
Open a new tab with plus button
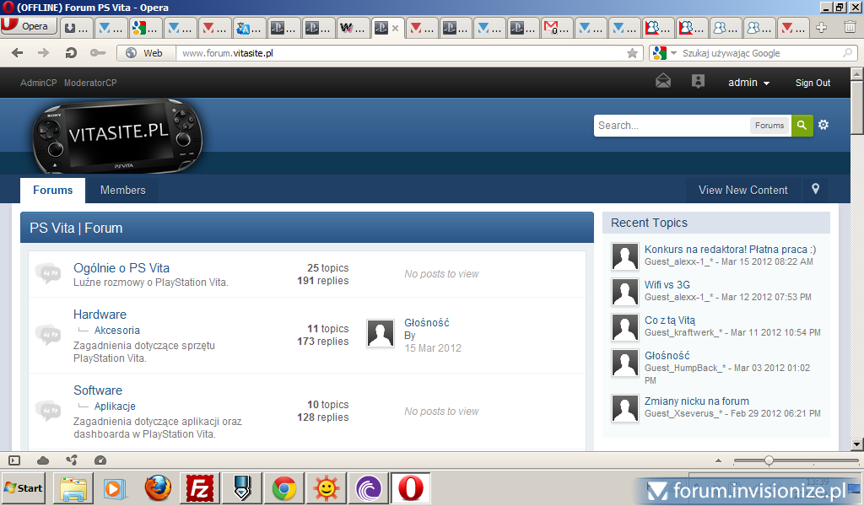click(x=822, y=28)
